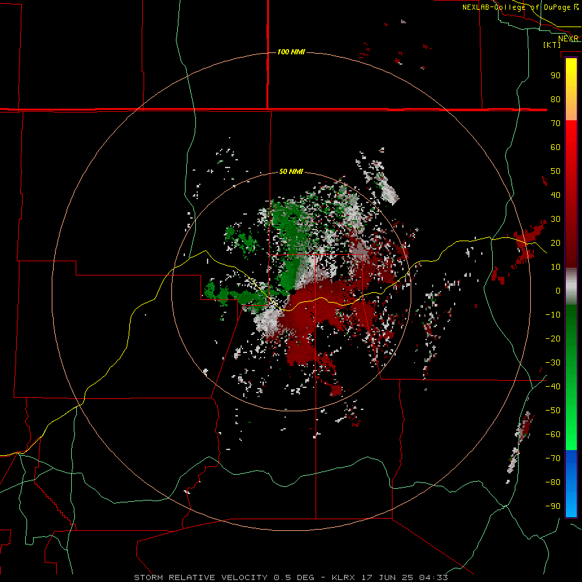The height and width of the screenshot is (582, 582).
Task: Click the positive 40 value on velocity scale
Action: [555, 195]
